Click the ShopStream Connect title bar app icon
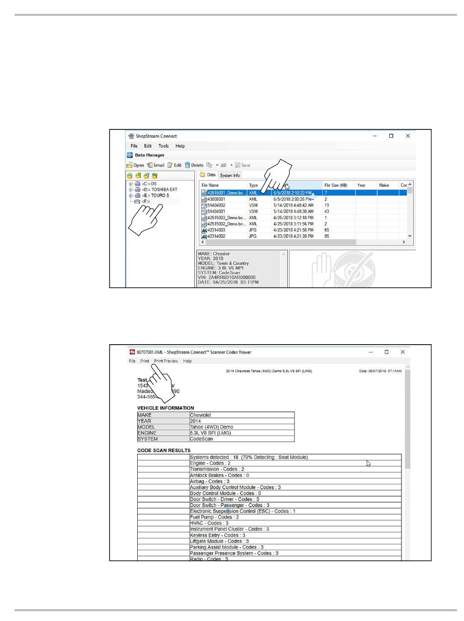The image size is (464, 621). [x=130, y=136]
